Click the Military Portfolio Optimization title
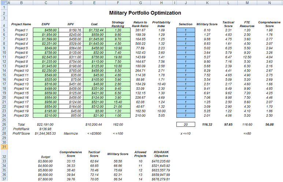The height and width of the screenshot is (182, 283). pos(145,13)
